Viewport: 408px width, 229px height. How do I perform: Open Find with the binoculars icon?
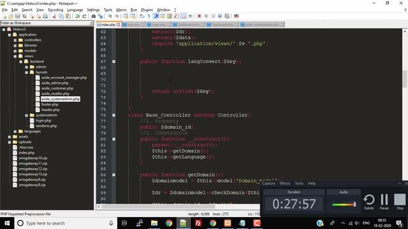tap(94, 16)
